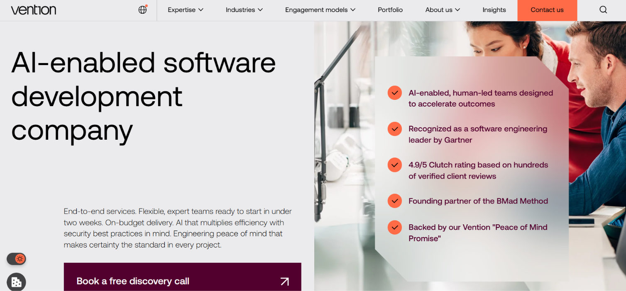Click the Contact us button
This screenshot has height=291, width=626.
coord(547,10)
